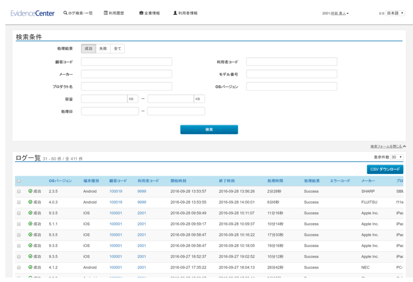Focus the 顧客コード input field
413x282 pixels.
pos(126,62)
